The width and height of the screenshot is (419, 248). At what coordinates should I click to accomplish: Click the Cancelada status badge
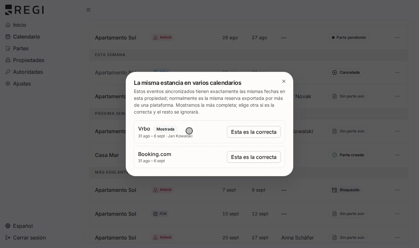tap(346, 72)
